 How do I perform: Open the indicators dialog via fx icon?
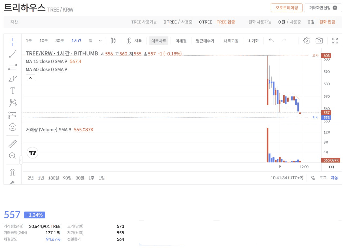click(x=129, y=41)
